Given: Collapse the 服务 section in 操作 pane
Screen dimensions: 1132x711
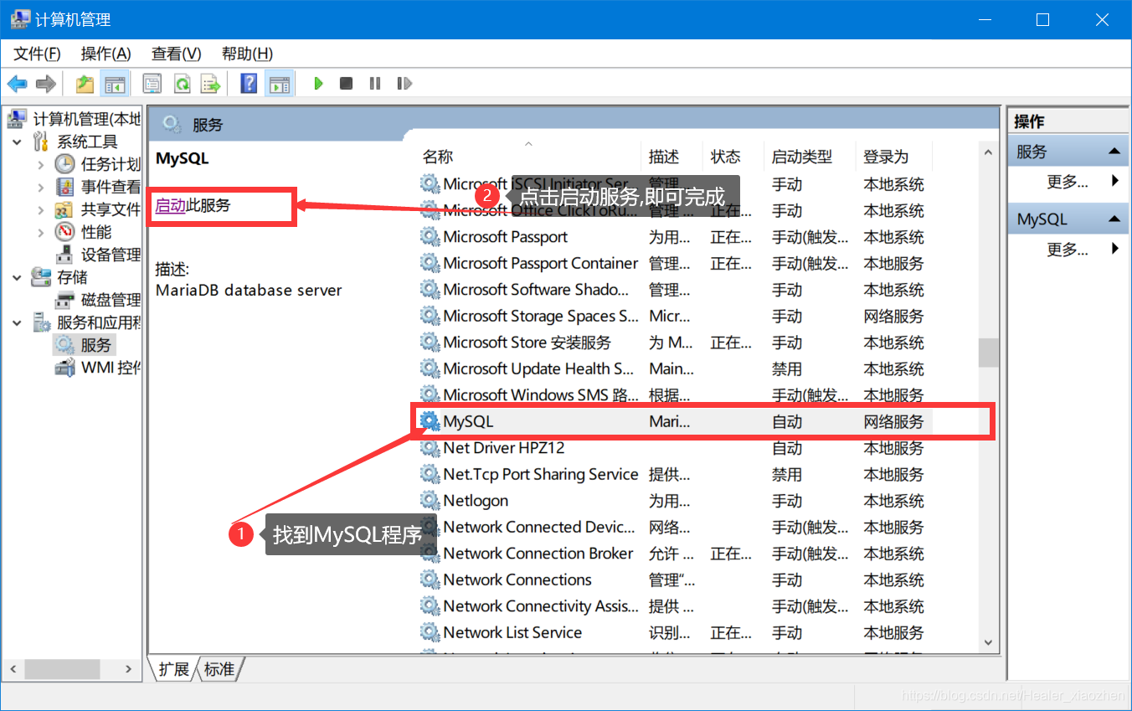Looking at the screenshot, I should (1114, 152).
